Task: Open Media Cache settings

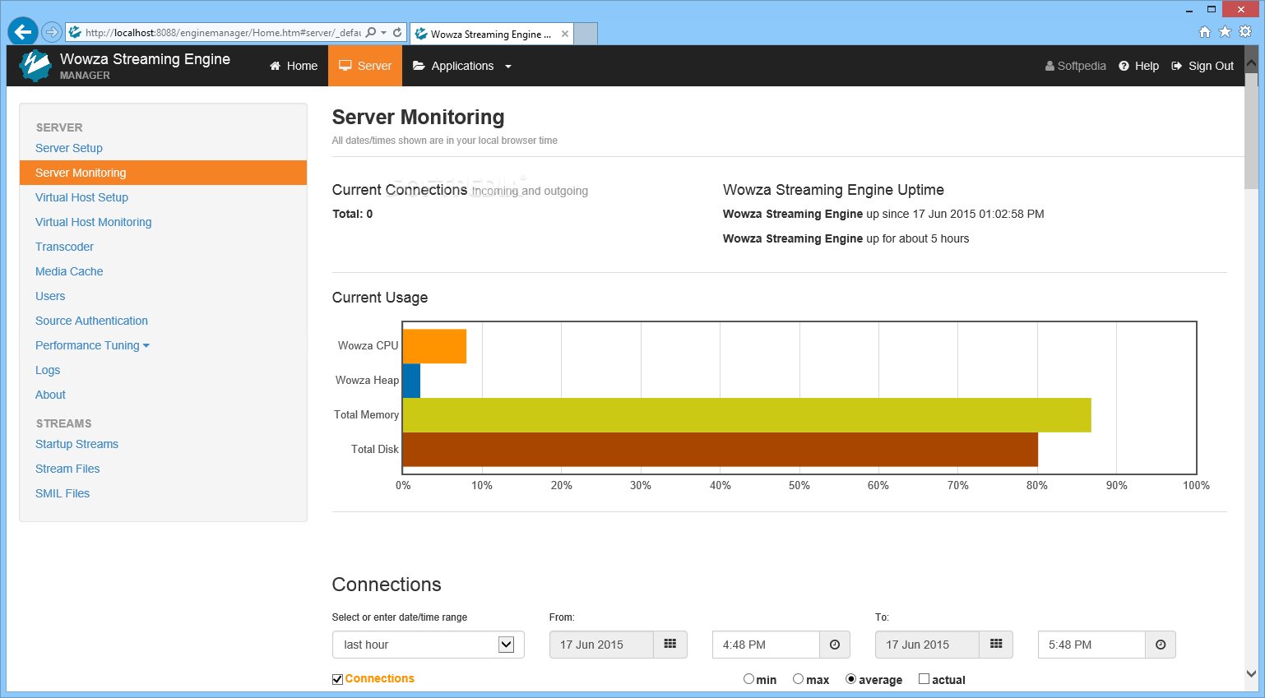Action: 69,271
